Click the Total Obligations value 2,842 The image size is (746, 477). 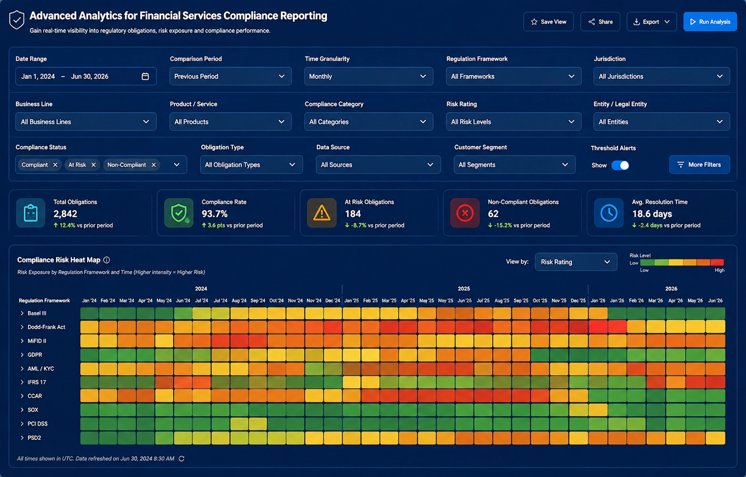pyautogui.click(x=65, y=214)
